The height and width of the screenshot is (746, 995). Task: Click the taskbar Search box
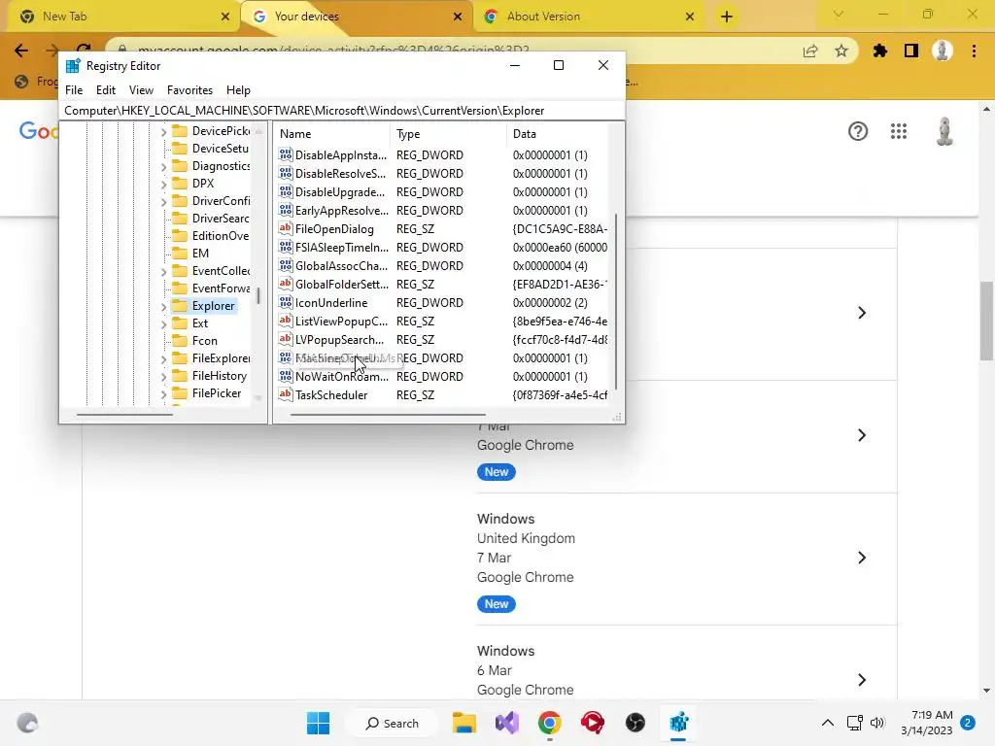(392, 723)
